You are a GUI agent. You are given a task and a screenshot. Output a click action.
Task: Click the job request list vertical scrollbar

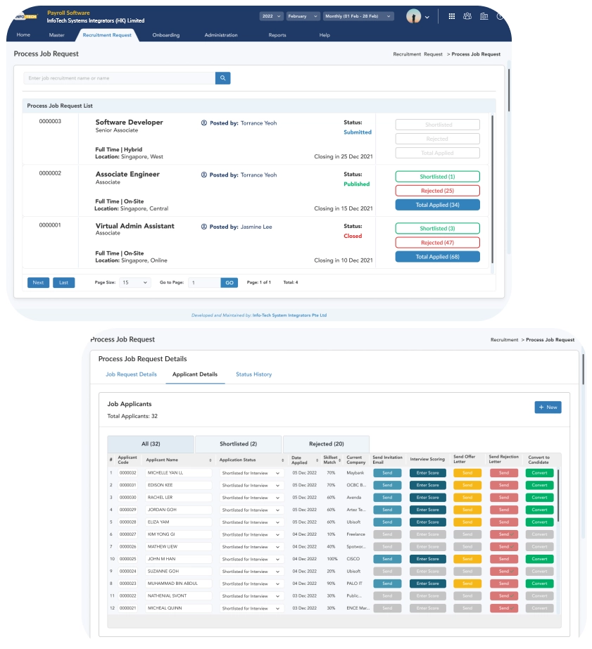pyautogui.click(x=492, y=190)
